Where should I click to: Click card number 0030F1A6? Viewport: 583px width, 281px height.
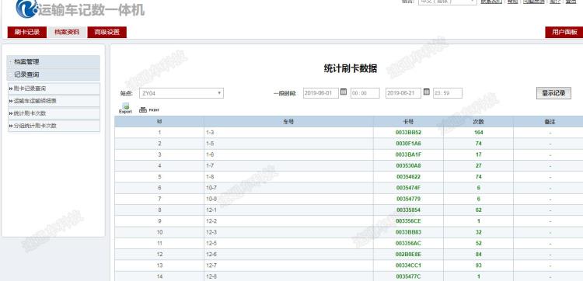pos(408,144)
